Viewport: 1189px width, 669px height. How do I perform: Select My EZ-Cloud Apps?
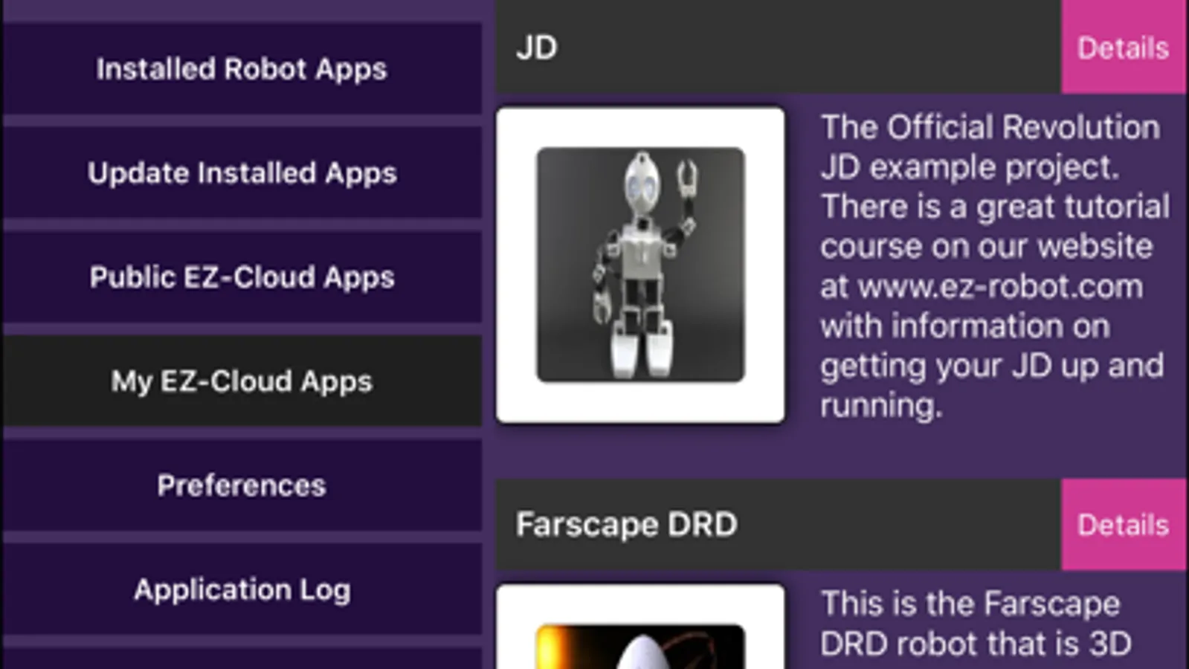[242, 381]
